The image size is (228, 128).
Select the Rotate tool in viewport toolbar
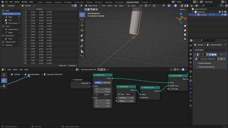coord(82,30)
